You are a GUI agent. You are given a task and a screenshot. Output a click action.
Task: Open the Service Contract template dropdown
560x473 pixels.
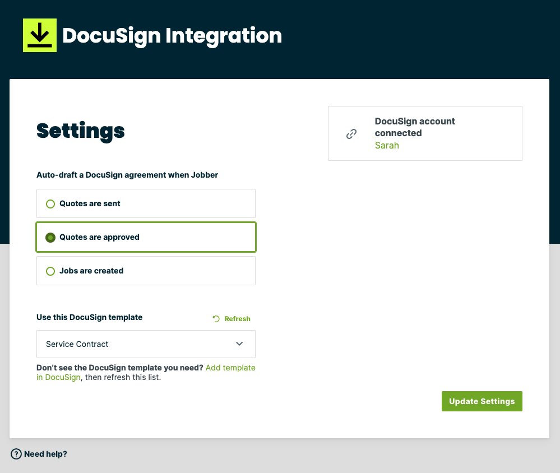point(146,344)
